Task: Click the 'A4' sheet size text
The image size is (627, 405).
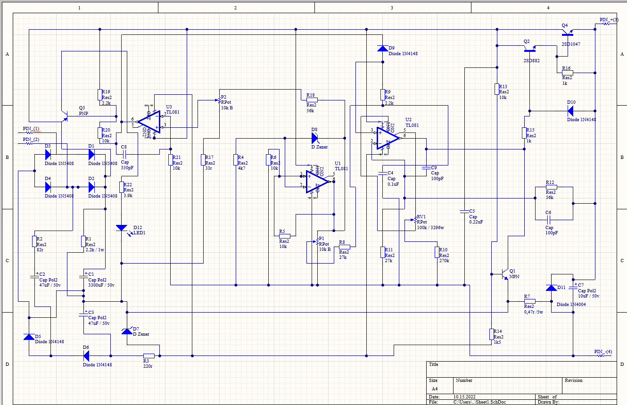Action: tap(435, 389)
